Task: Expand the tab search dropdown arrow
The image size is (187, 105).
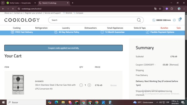Action: tap(3, 3)
